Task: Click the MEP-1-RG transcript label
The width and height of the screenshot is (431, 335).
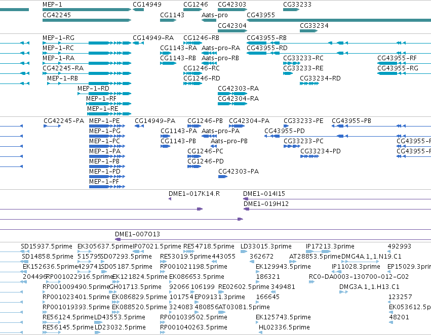Action: 59,37
